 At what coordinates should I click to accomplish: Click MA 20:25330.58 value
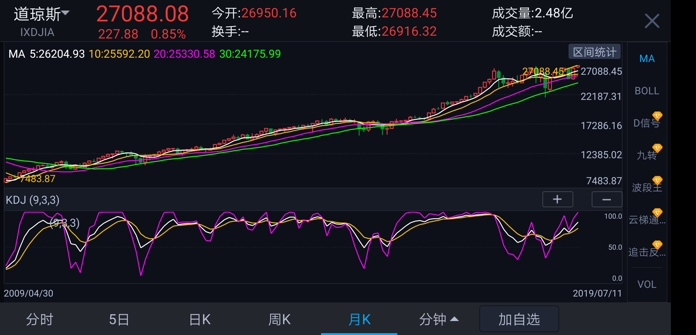coord(185,54)
